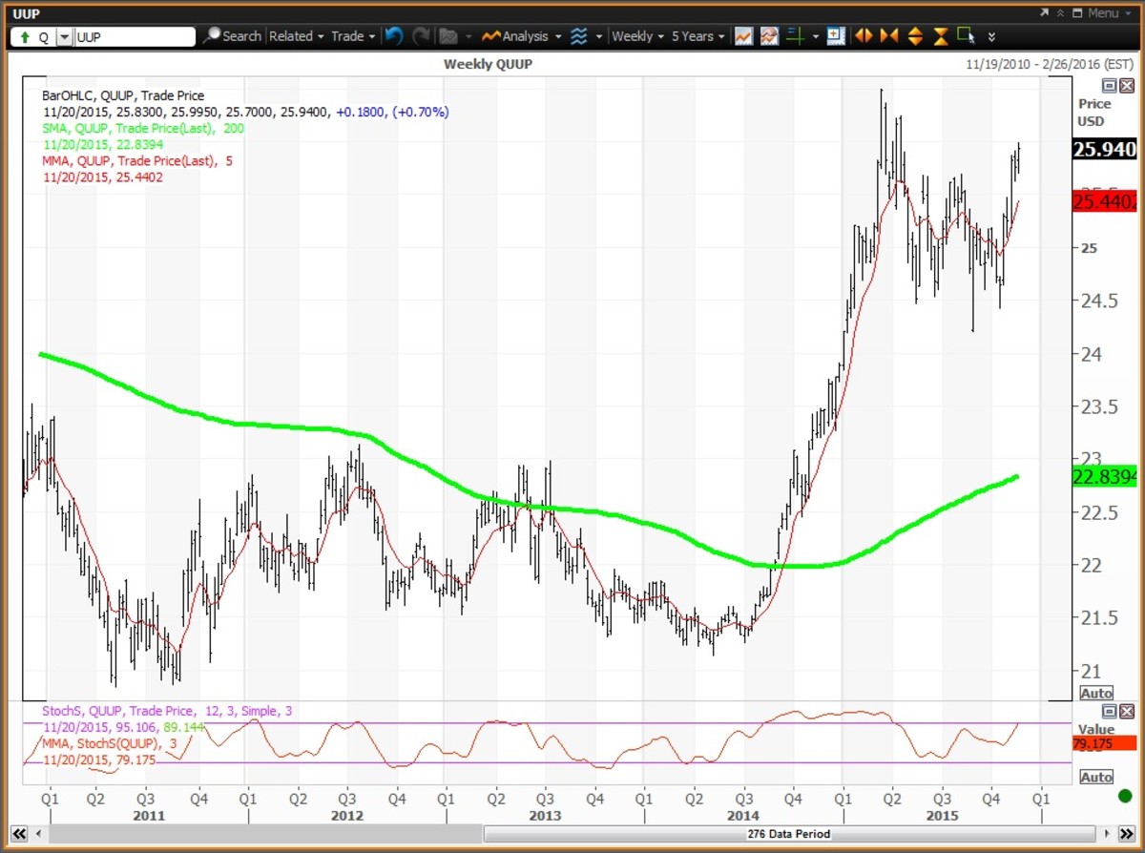Open the 5 Years range dropdown
The height and width of the screenshot is (853, 1145).
click(x=697, y=36)
